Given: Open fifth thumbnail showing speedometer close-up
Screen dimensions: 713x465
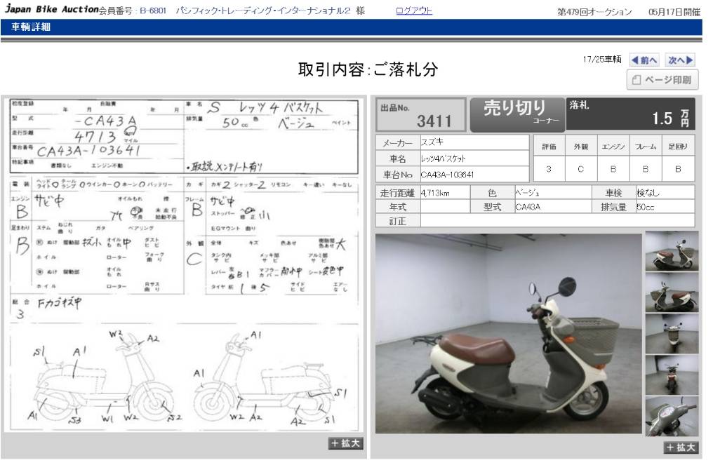Looking at the screenshot, I should [x=672, y=417].
